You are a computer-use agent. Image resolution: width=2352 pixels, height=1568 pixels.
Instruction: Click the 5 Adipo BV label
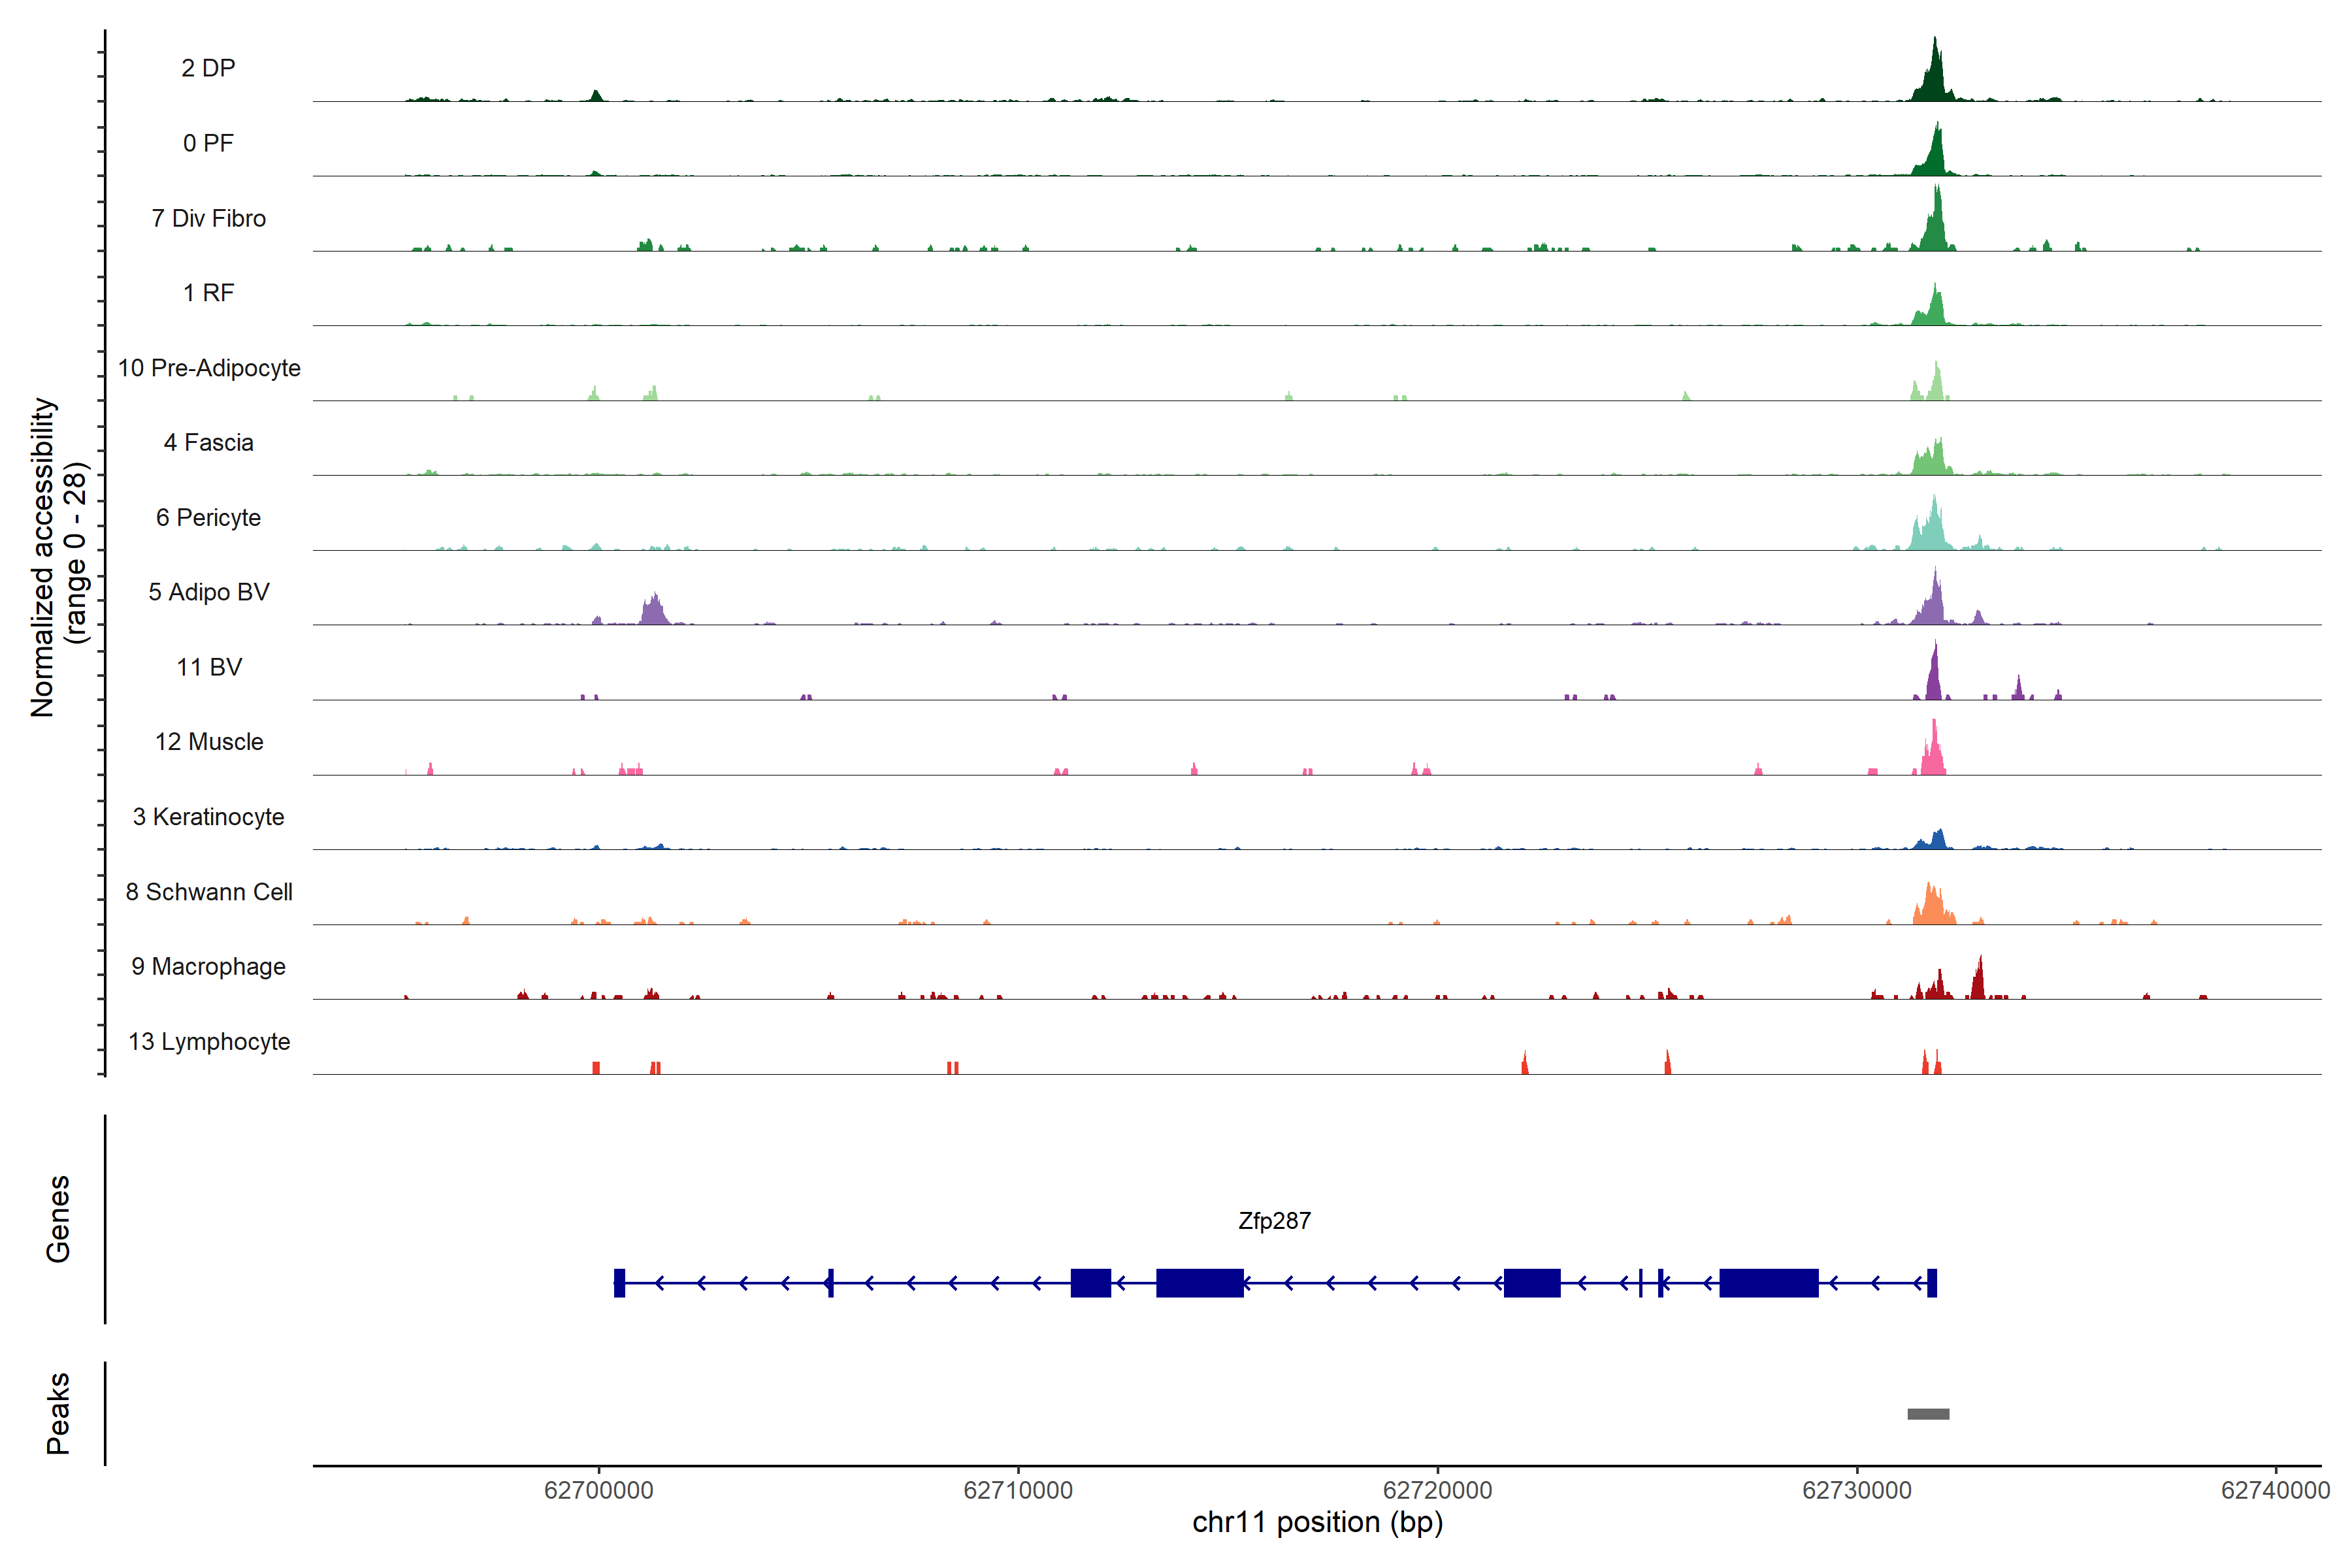tap(208, 592)
